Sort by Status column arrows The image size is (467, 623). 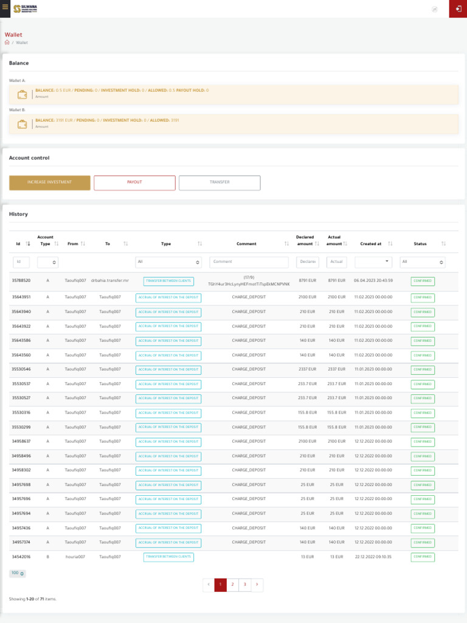(443, 243)
